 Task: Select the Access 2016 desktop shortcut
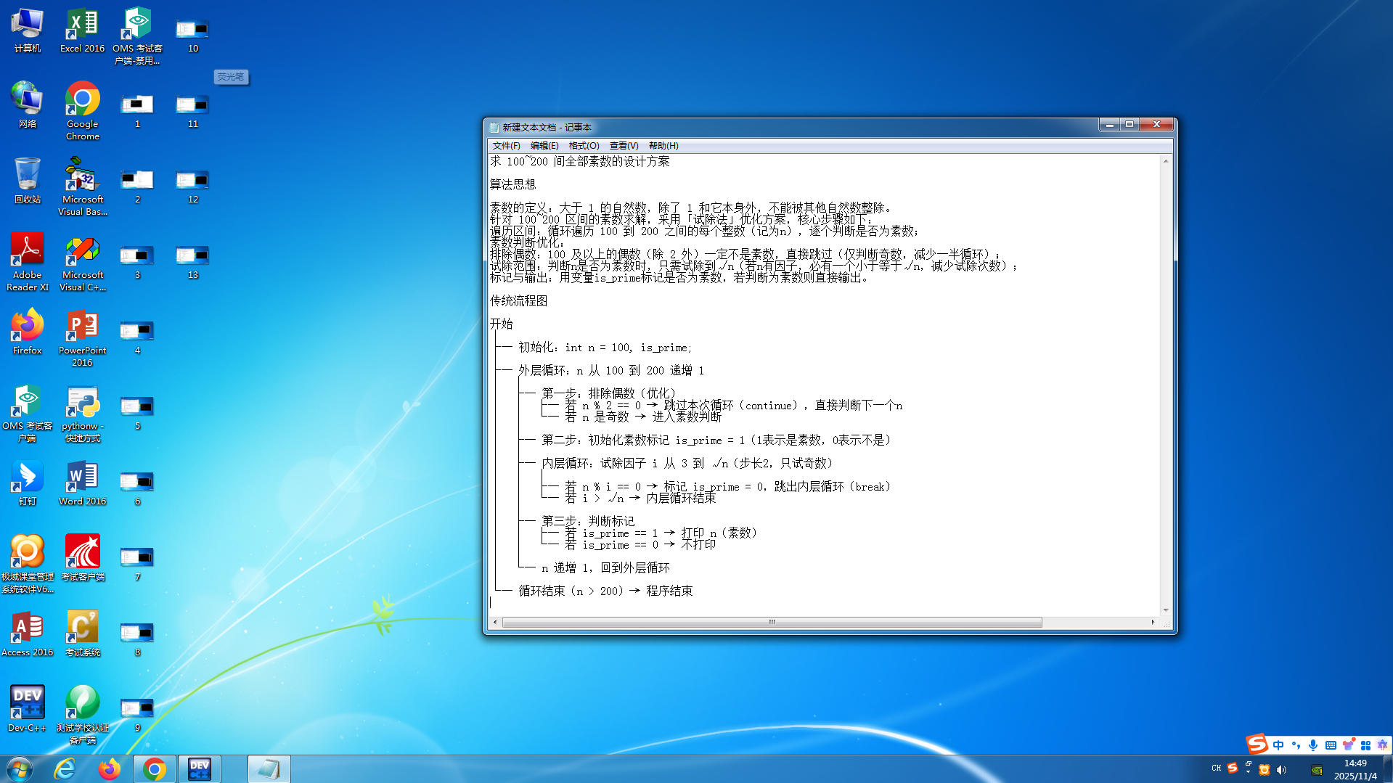click(x=28, y=634)
